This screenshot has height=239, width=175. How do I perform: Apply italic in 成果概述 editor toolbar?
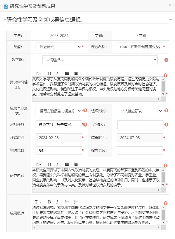coord(57,202)
